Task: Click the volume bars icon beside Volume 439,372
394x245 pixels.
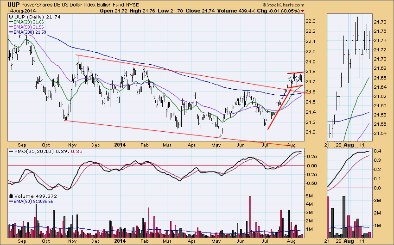Action: click(x=11, y=196)
